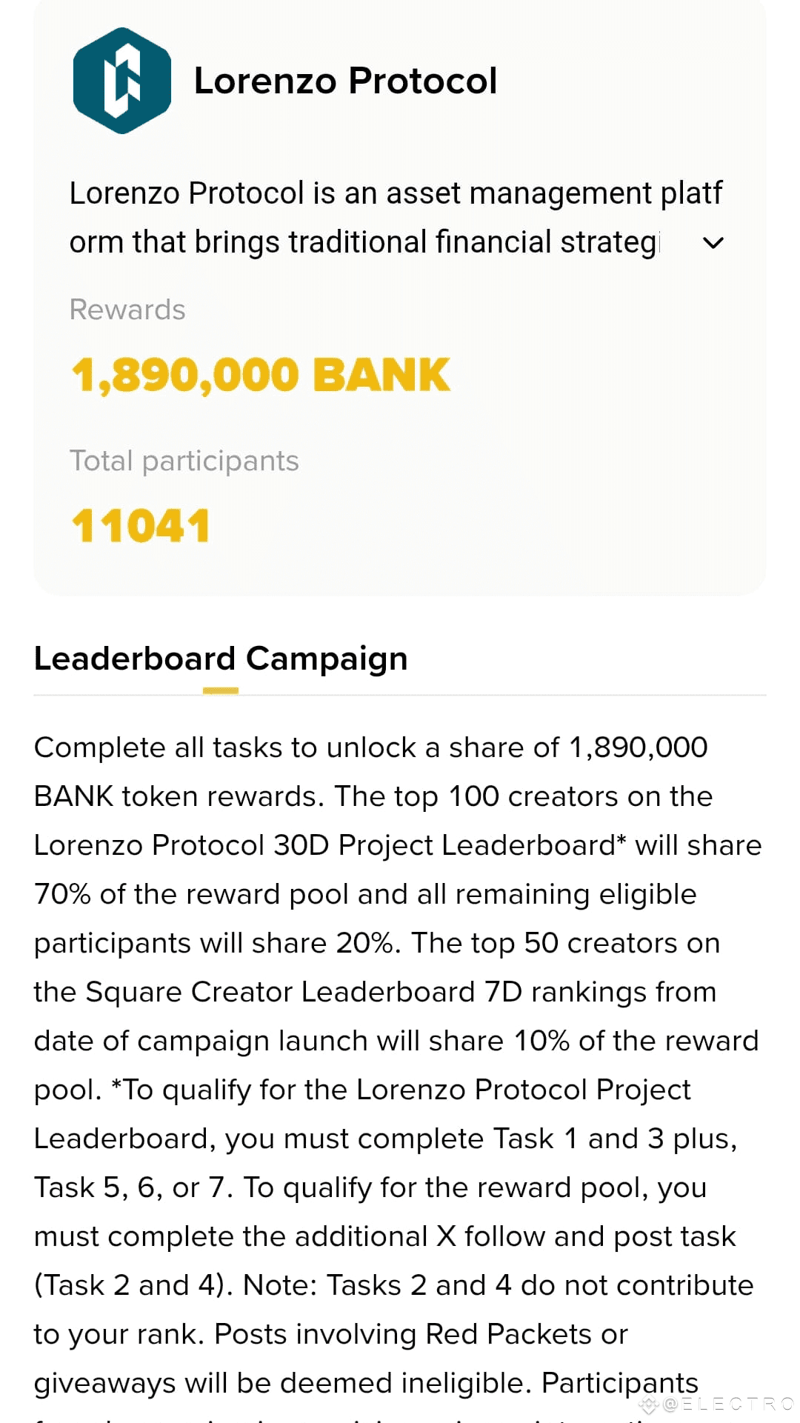Tap the 1,890,000 BANK rewards amount
Viewport: 800px width, 1423px height.
(x=261, y=375)
